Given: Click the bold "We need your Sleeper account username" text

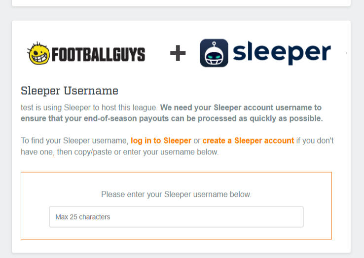Looking at the screenshot, I should pyautogui.click(x=241, y=107).
